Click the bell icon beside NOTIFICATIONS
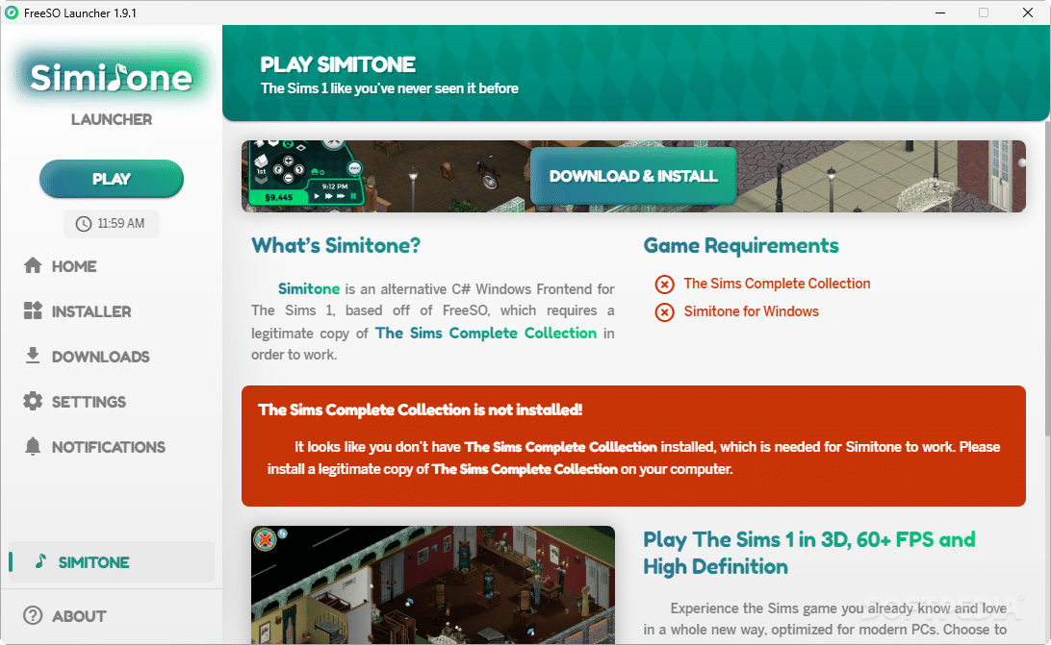This screenshot has height=645, width=1051. pos(33,446)
